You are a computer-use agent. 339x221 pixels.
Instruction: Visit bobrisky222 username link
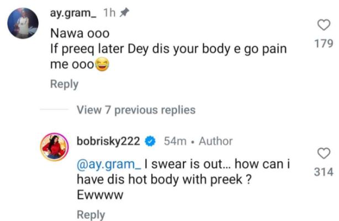point(110,141)
